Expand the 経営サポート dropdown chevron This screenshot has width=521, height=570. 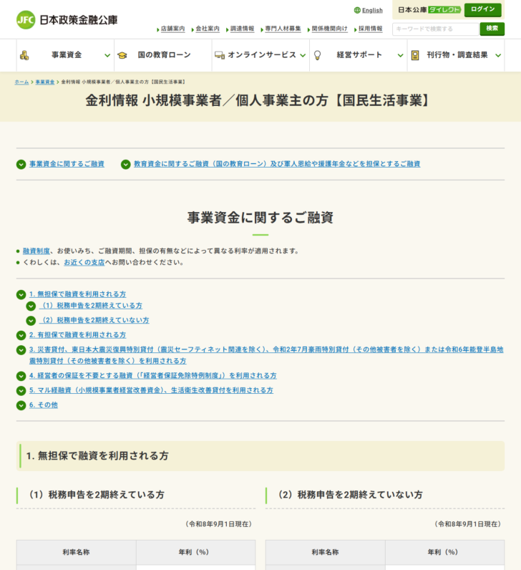[x=400, y=56]
